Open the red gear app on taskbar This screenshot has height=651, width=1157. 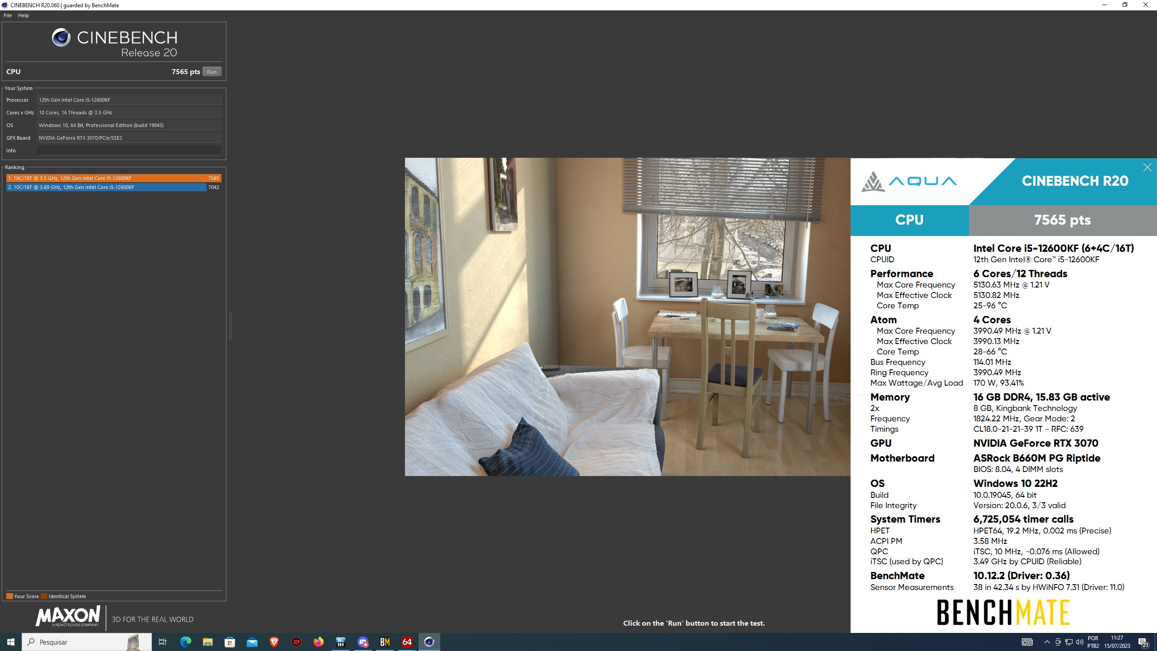click(296, 642)
